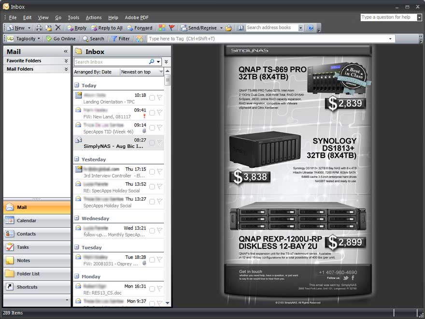The image size is (425, 319).
Task: Open the Address Book icon
Action: coord(241,28)
